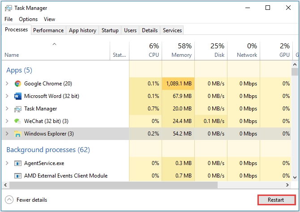Click the Windows Explorer folder icon

(x=18, y=134)
